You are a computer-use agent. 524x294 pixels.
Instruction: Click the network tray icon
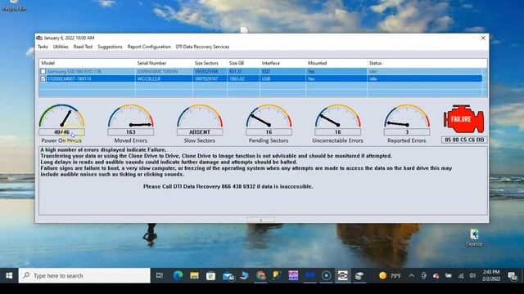[x=461, y=276]
